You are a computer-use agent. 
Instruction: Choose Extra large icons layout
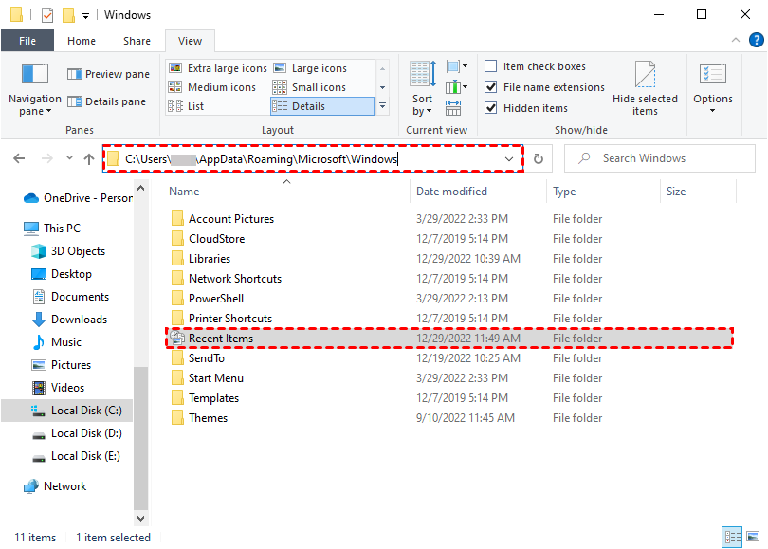point(218,68)
